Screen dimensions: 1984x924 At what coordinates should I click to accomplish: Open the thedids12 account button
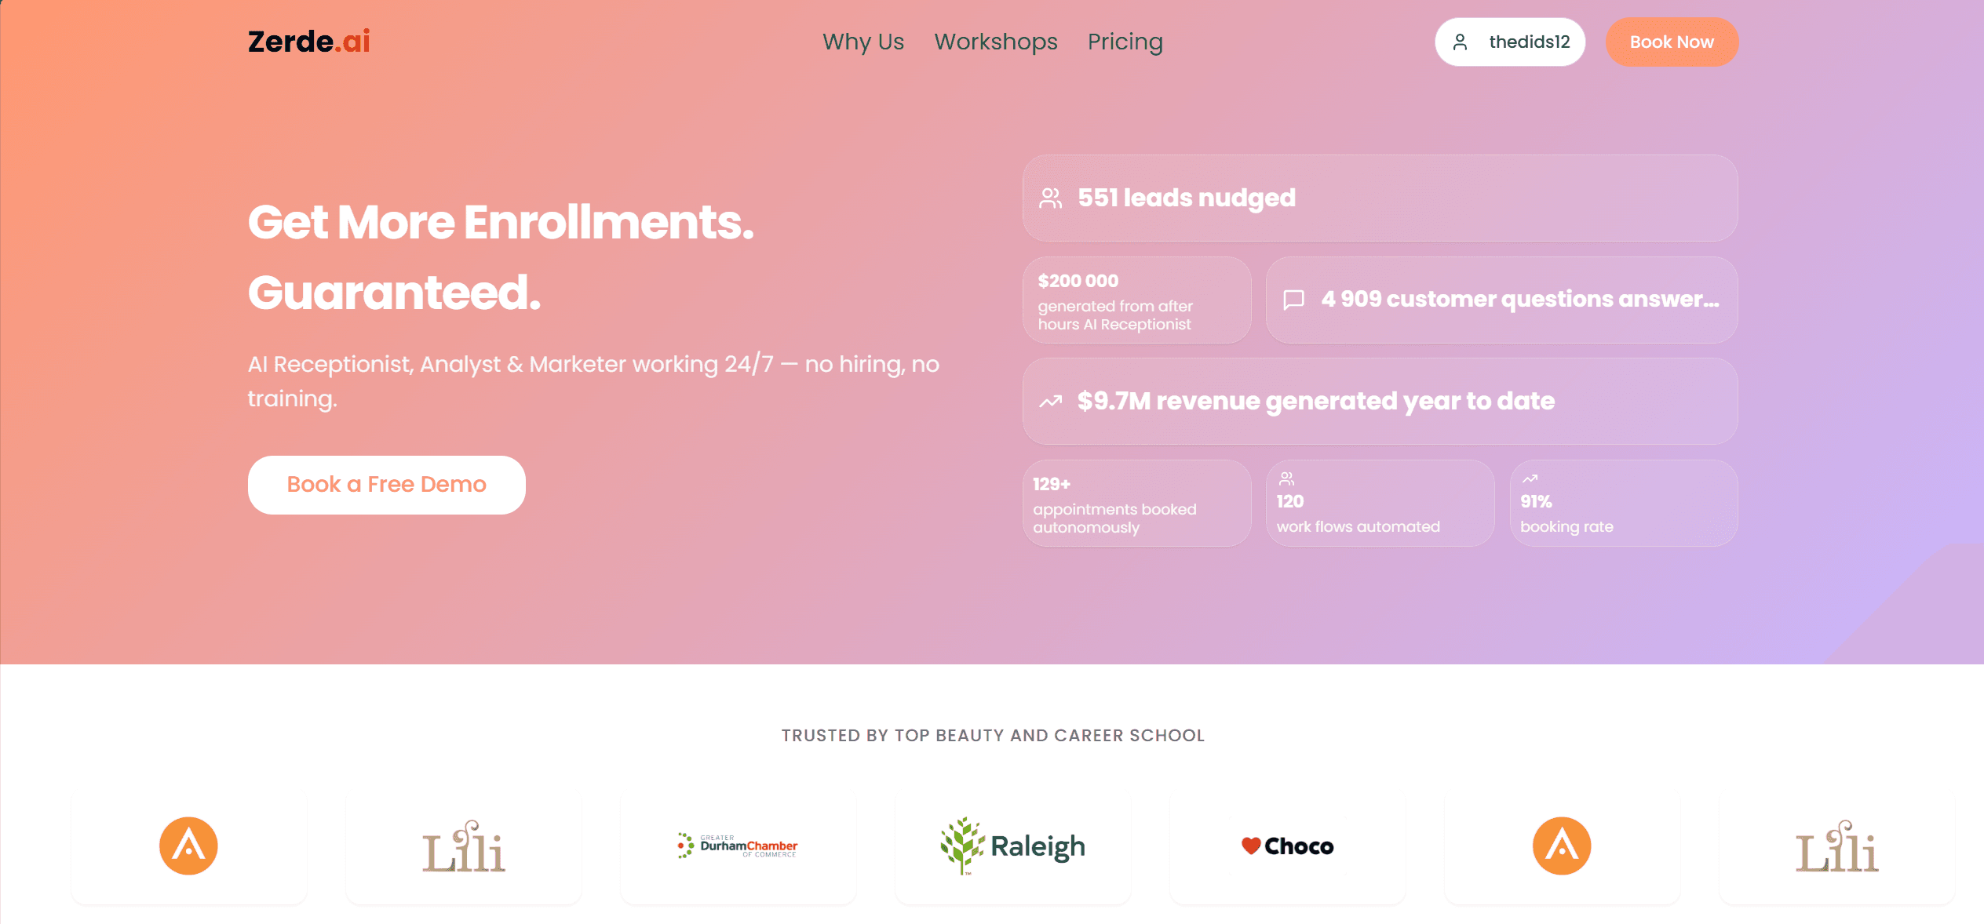pos(1510,42)
